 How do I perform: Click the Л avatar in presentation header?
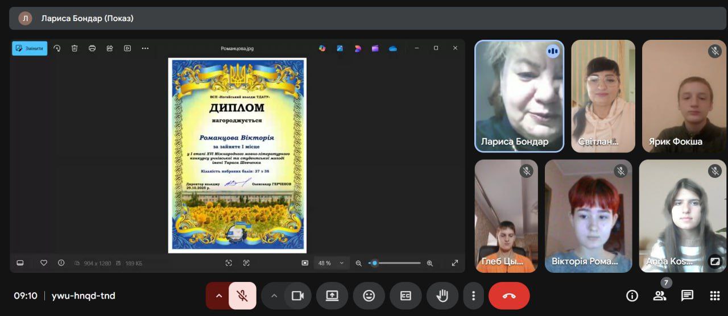pos(25,18)
